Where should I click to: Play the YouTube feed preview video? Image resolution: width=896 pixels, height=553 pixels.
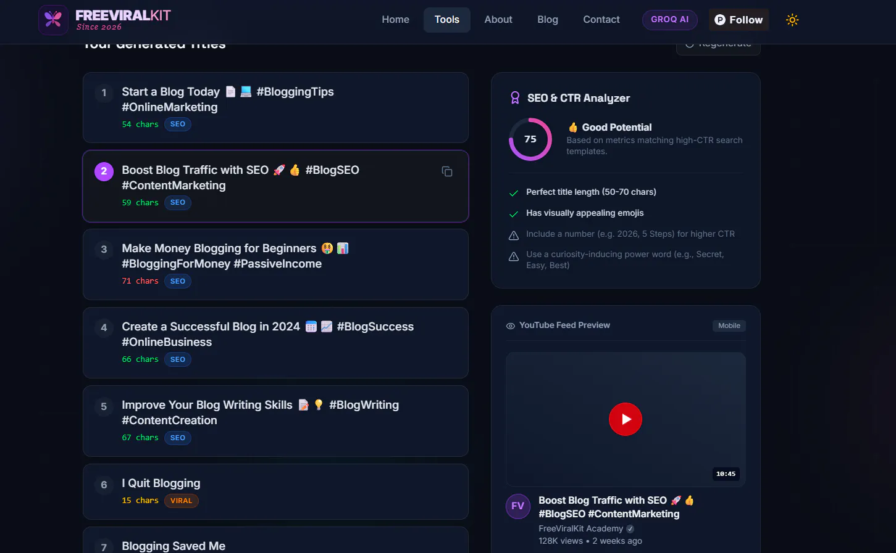pos(626,419)
